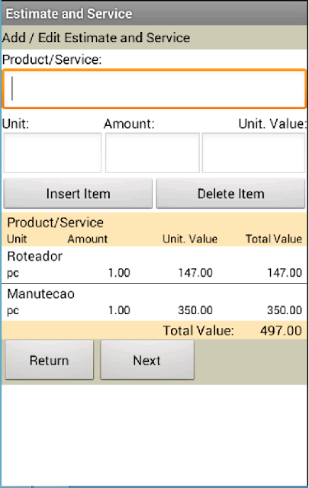The height and width of the screenshot is (488, 309).
Task: Tap the Total Value column header
Action: tap(274, 239)
